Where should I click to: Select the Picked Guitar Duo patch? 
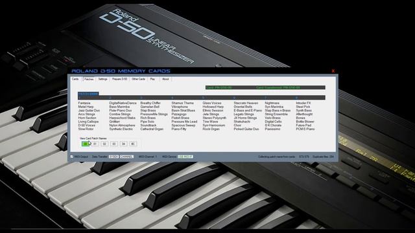246,129
